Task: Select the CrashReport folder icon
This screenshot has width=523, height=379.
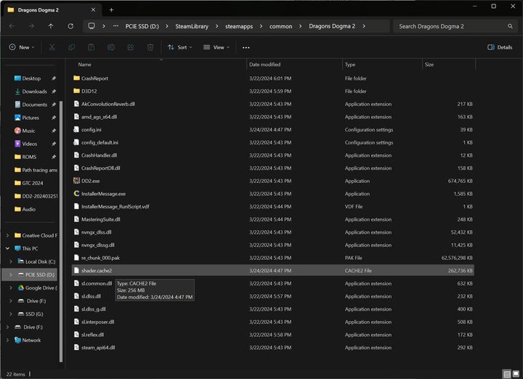Action: point(76,78)
